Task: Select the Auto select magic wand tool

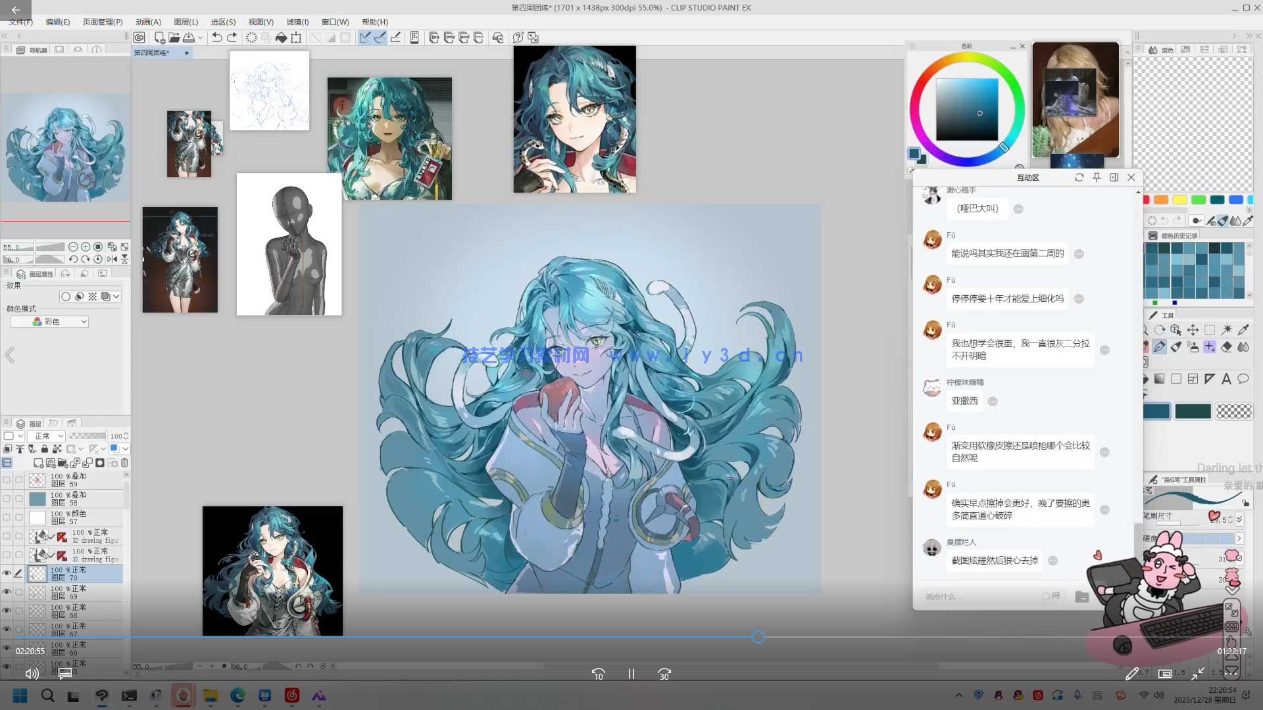Action: click(1226, 329)
